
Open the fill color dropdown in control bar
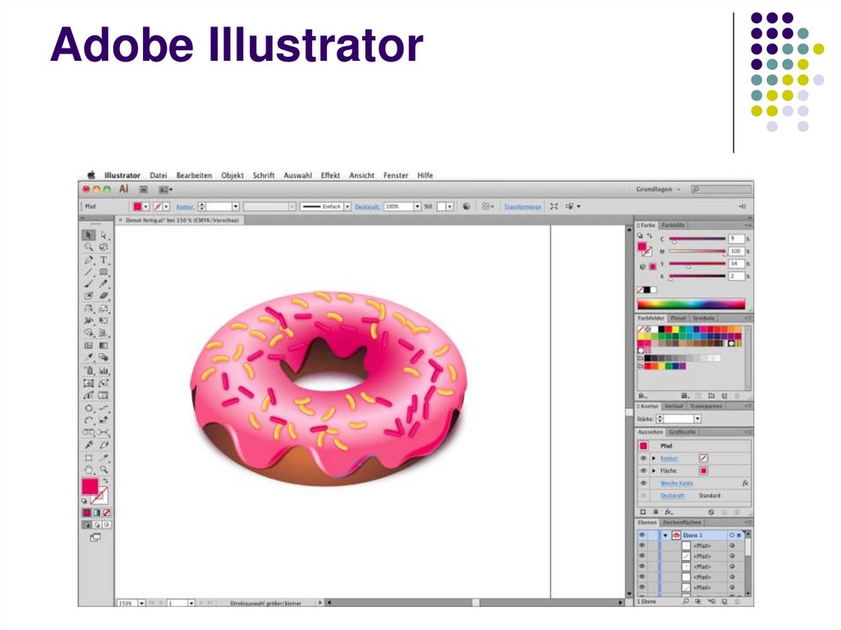coord(146,207)
